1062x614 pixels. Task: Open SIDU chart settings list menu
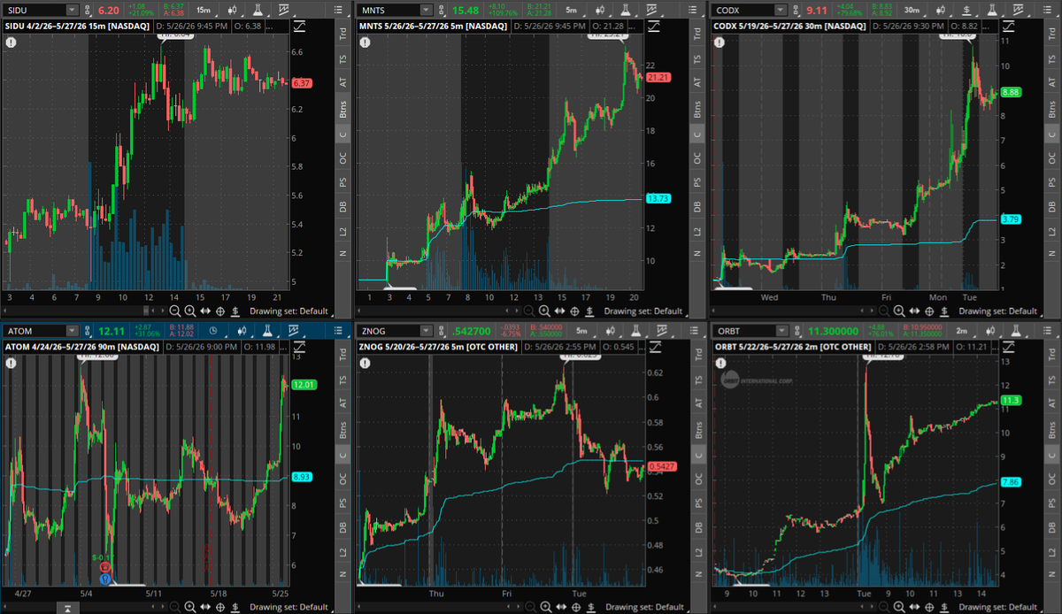pyautogui.click(x=338, y=10)
